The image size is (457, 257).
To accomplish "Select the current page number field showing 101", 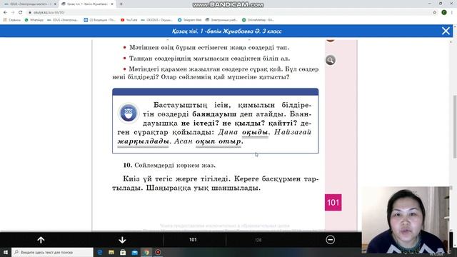I will pyautogui.click(x=193, y=240).
